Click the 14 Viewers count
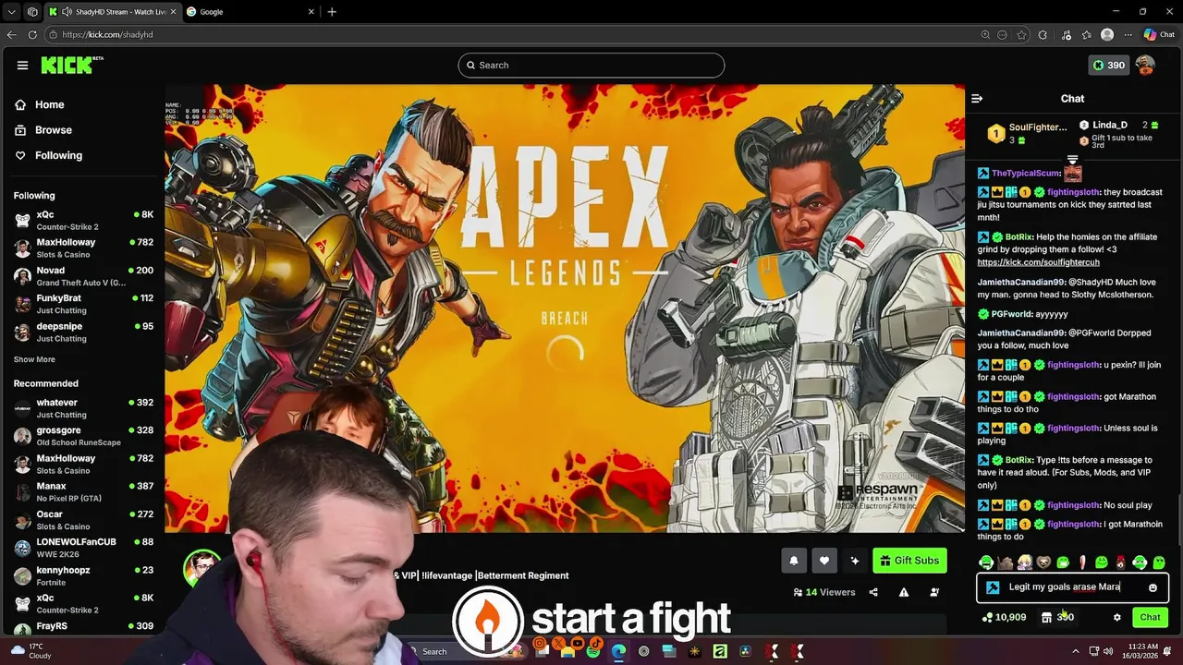Screen dimensions: 1183x665 824,592
